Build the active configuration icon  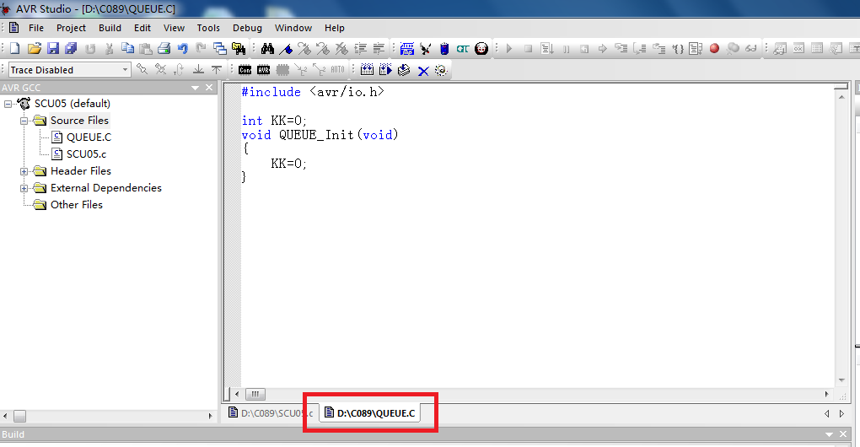(x=367, y=70)
